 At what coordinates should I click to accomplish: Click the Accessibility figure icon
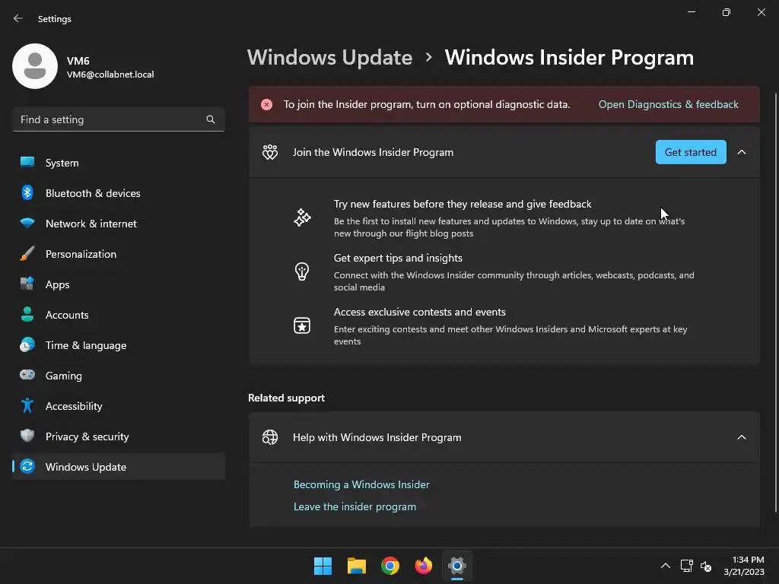[27, 406]
